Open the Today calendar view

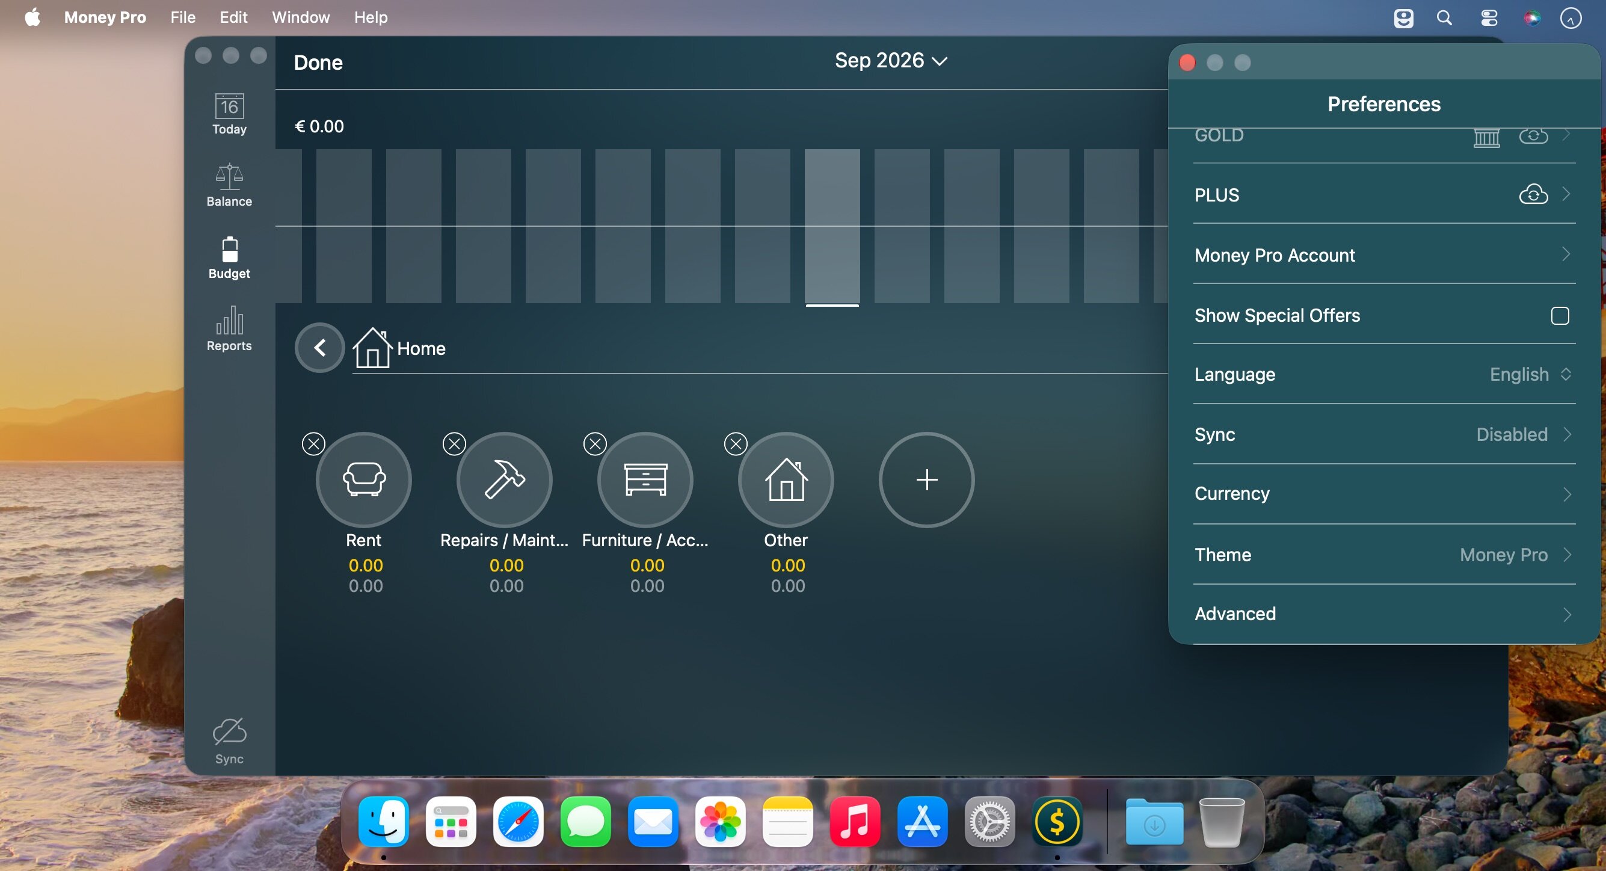229,114
